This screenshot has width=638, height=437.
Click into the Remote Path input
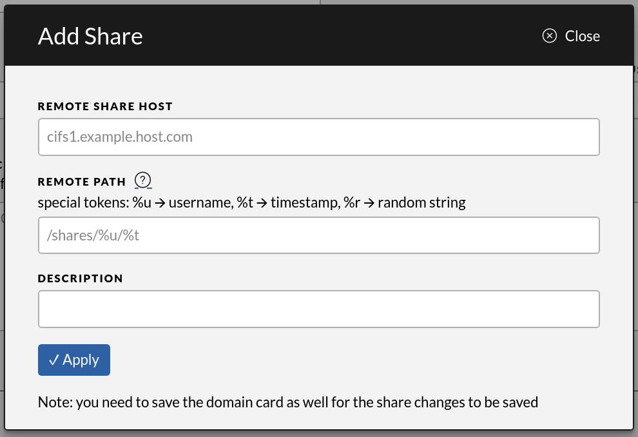[319, 235]
